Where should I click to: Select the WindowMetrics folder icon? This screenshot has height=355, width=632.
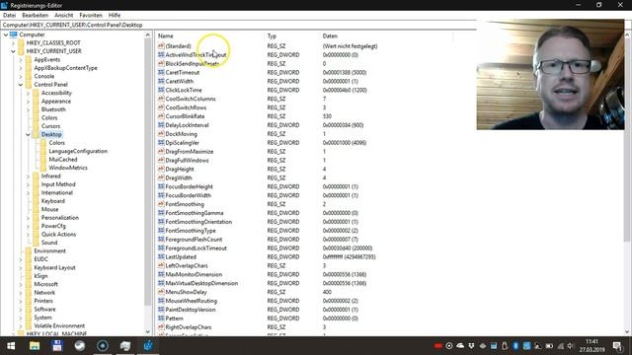(43, 168)
